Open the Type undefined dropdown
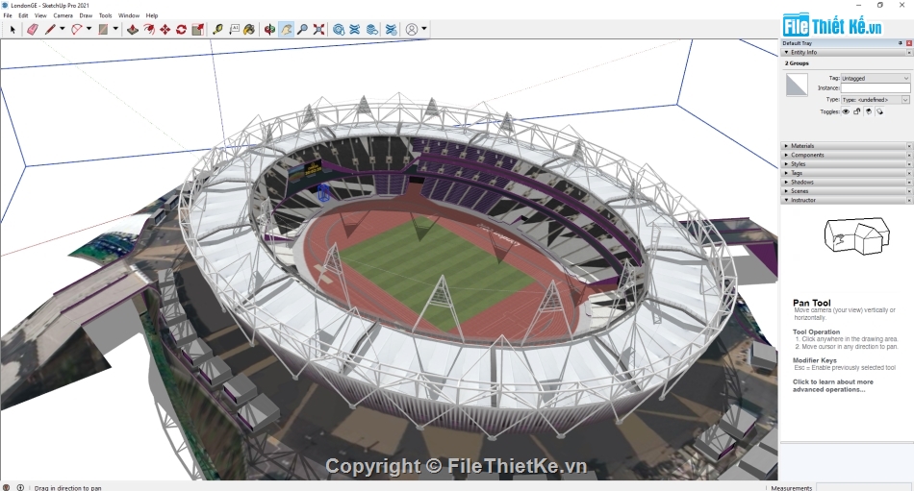Viewport: 914px width, 491px height. pyautogui.click(x=875, y=100)
